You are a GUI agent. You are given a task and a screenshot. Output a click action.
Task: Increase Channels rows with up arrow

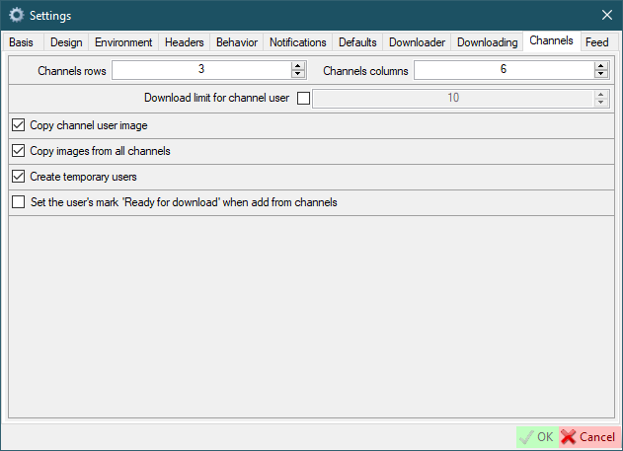point(297,66)
